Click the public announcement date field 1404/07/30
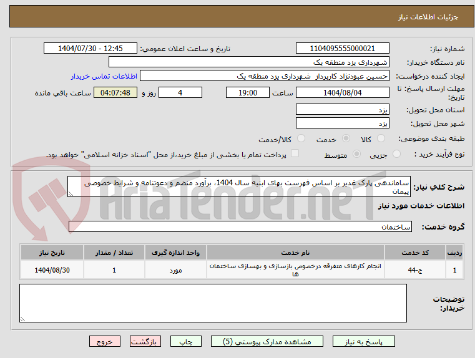The width and height of the screenshot is (475, 358). pos(91,48)
